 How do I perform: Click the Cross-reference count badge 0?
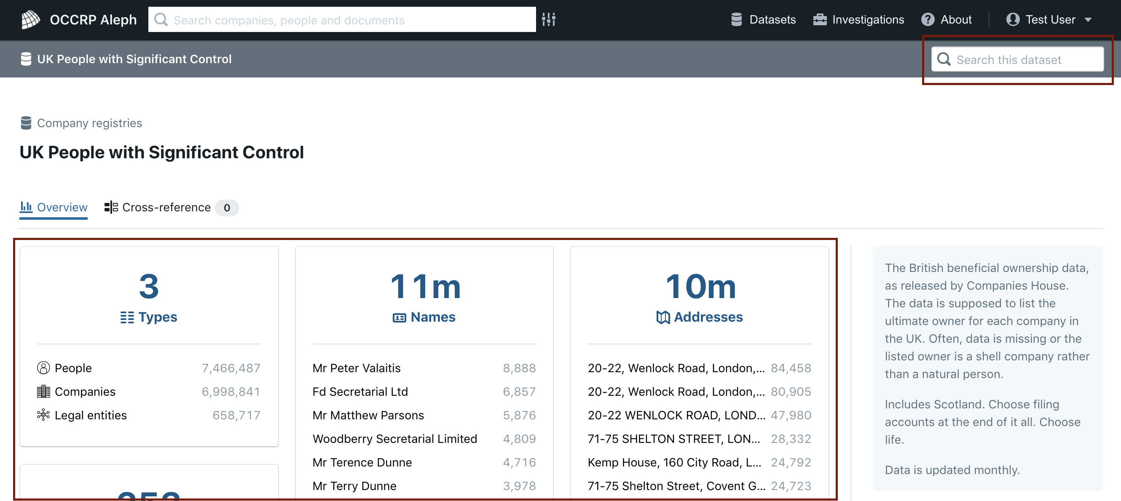point(227,208)
